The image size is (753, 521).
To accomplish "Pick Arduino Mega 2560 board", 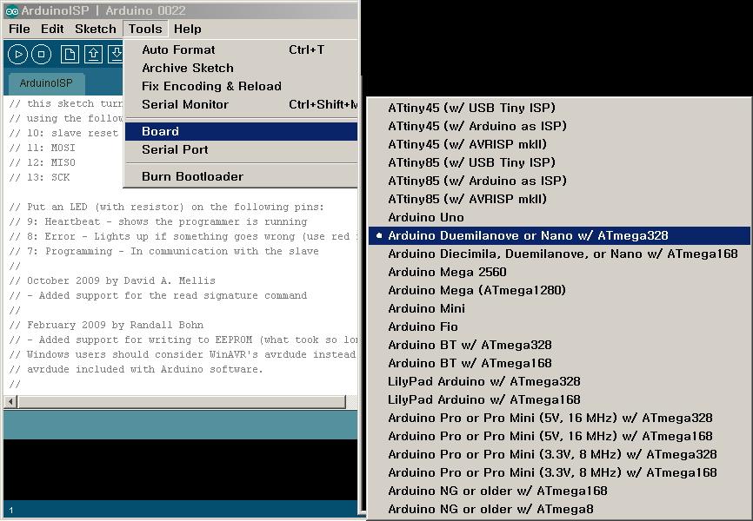I will click(x=559, y=272).
